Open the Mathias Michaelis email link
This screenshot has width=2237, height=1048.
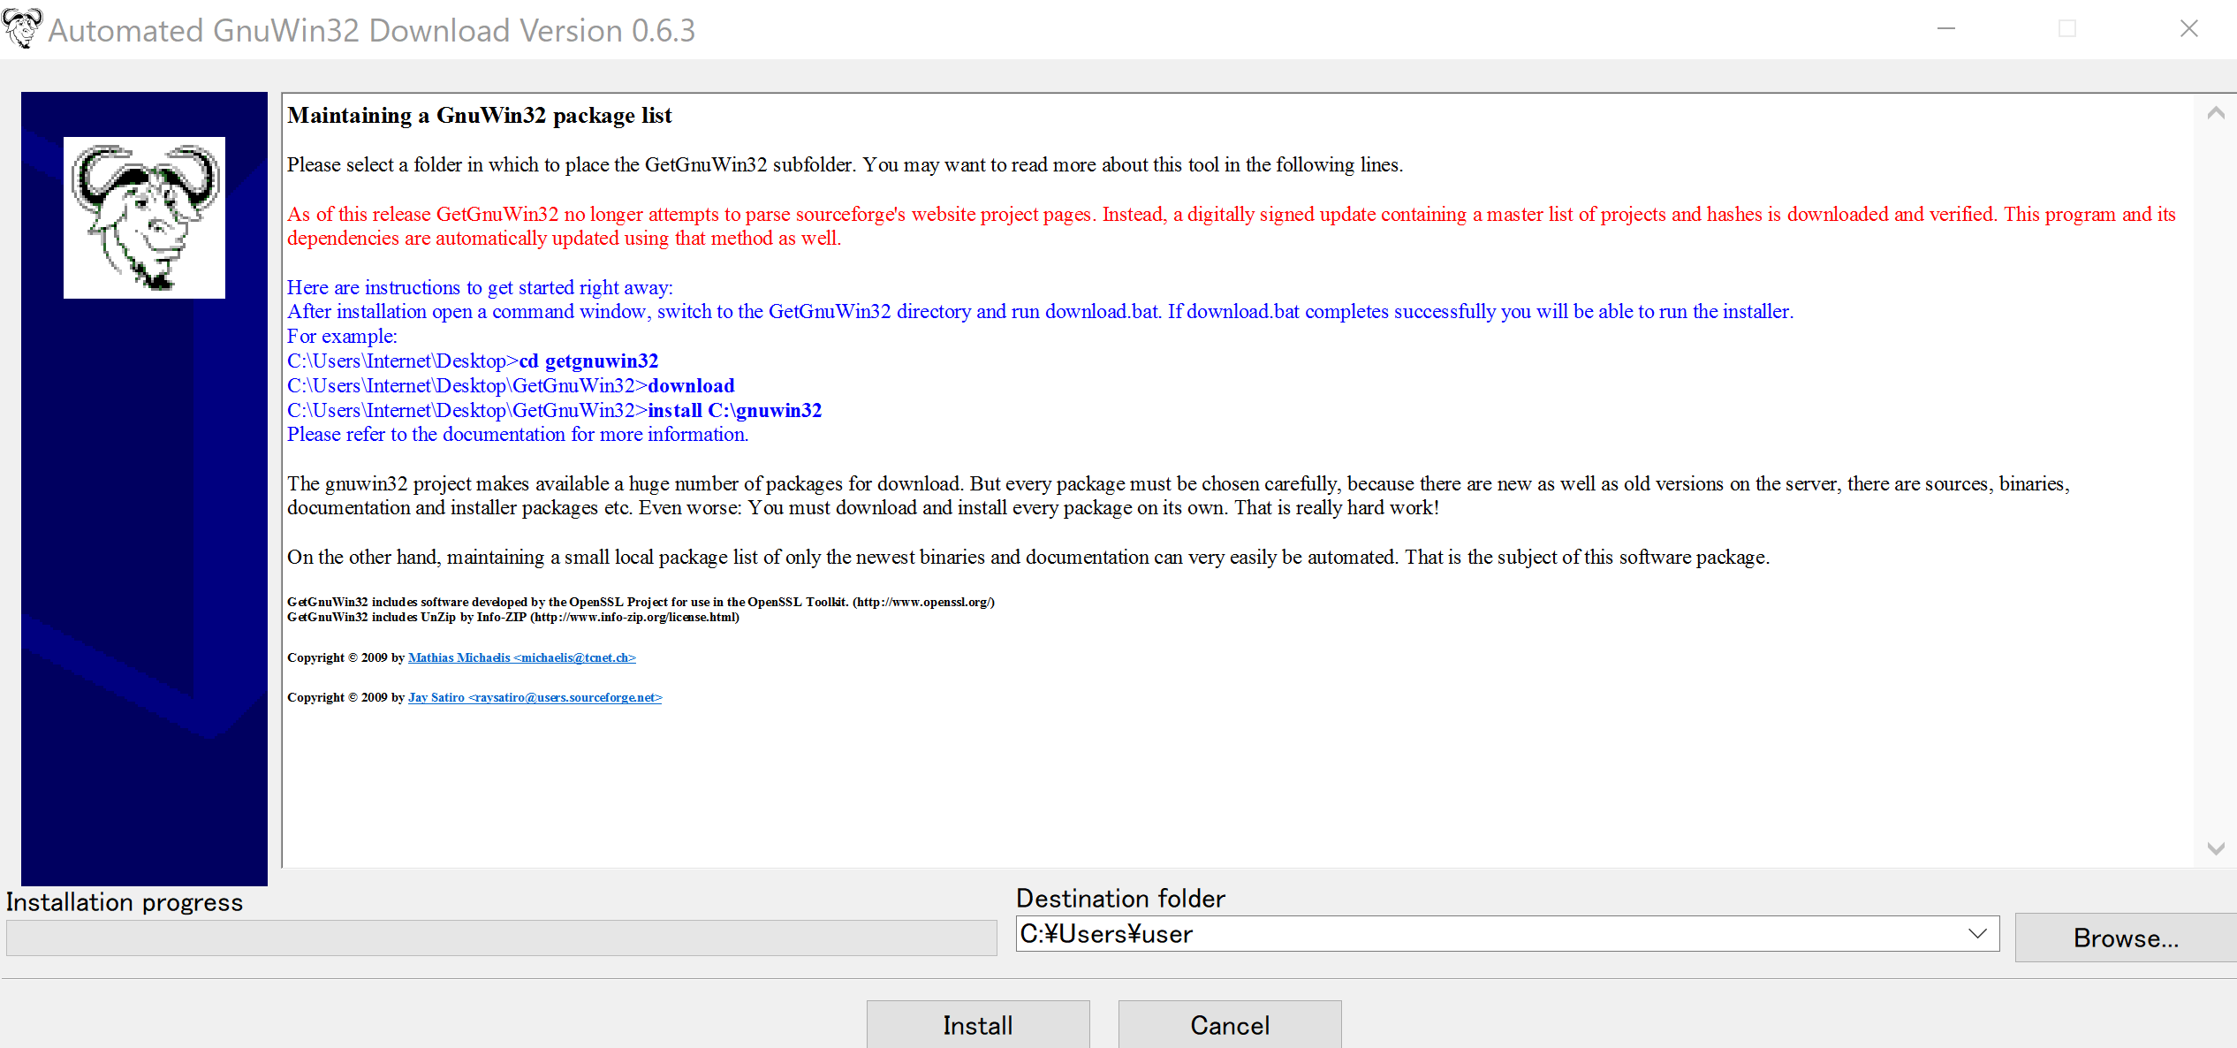click(521, 657)
